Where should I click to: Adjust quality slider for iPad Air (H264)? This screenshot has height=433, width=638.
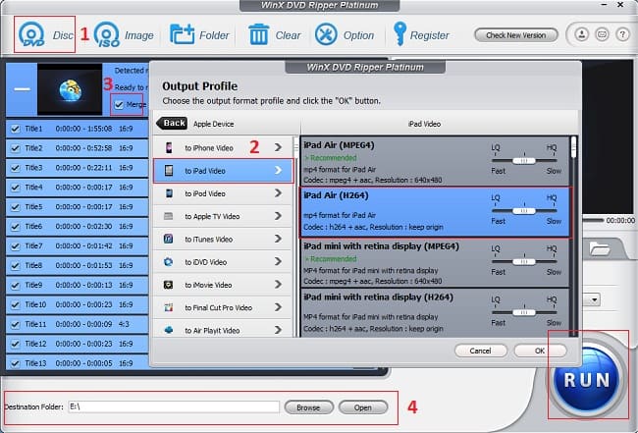[x=524, y=211]
